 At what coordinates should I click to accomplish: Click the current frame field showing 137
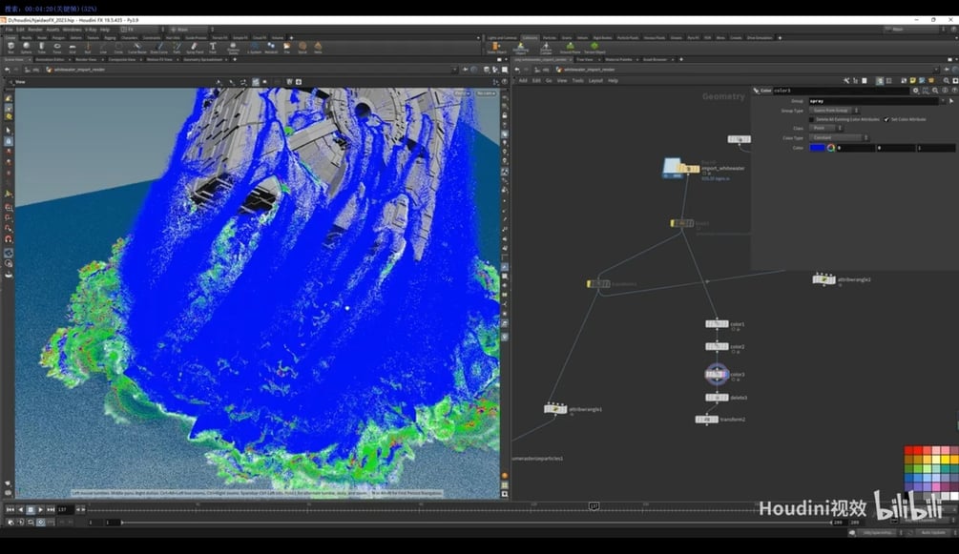64,509
